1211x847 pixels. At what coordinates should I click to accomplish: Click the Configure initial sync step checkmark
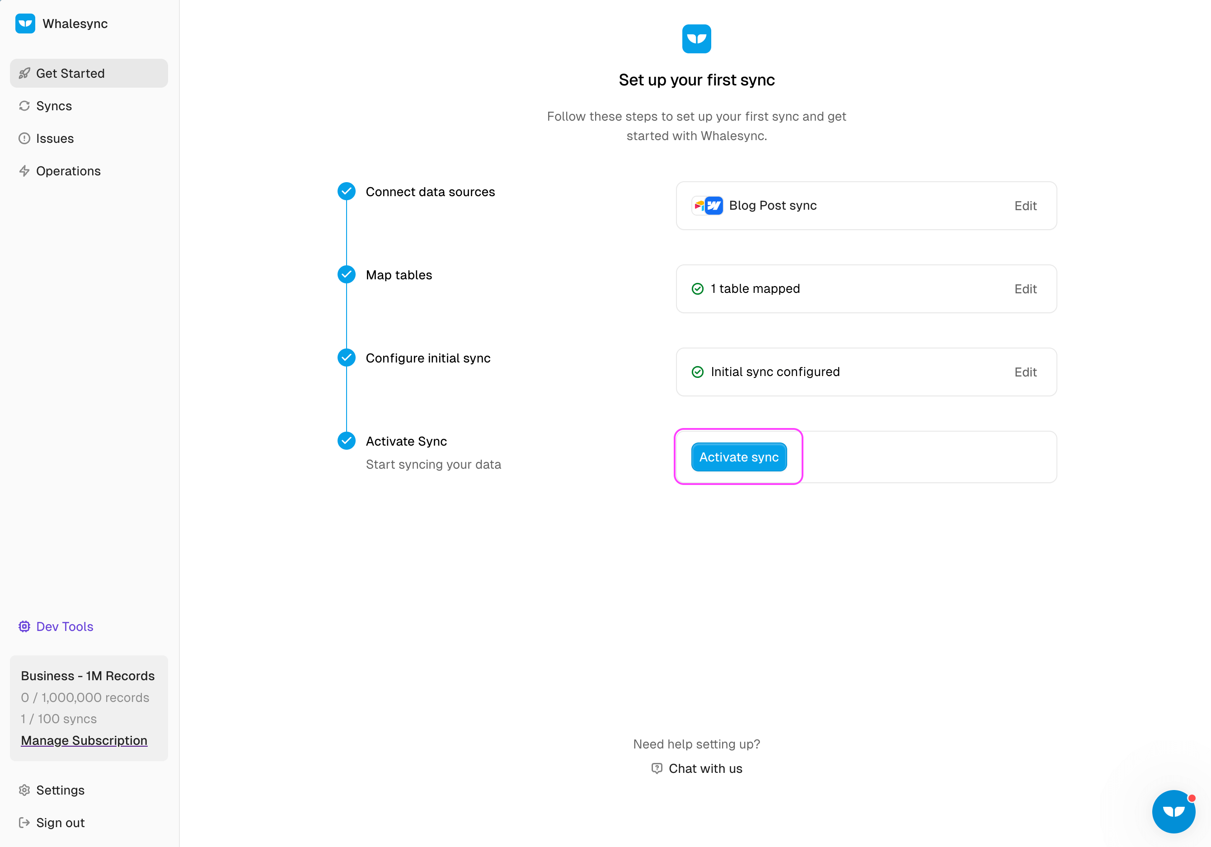point(347,358)
